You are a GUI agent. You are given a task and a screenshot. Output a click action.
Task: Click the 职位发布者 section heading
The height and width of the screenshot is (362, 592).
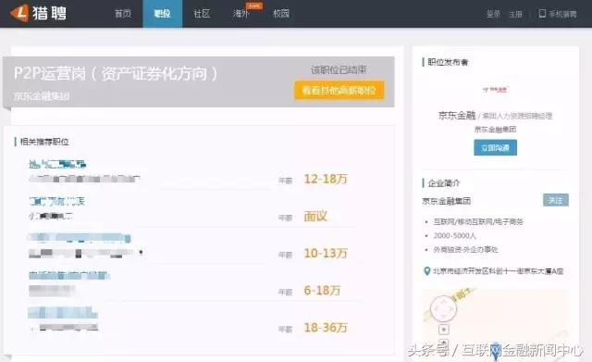click(448, 62)
